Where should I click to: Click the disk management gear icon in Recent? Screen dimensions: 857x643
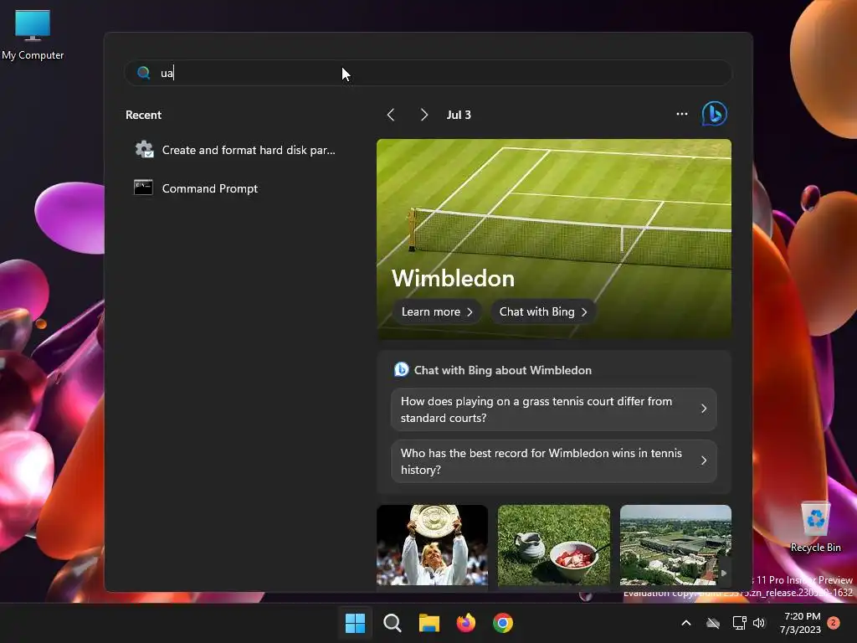(144, 149)
